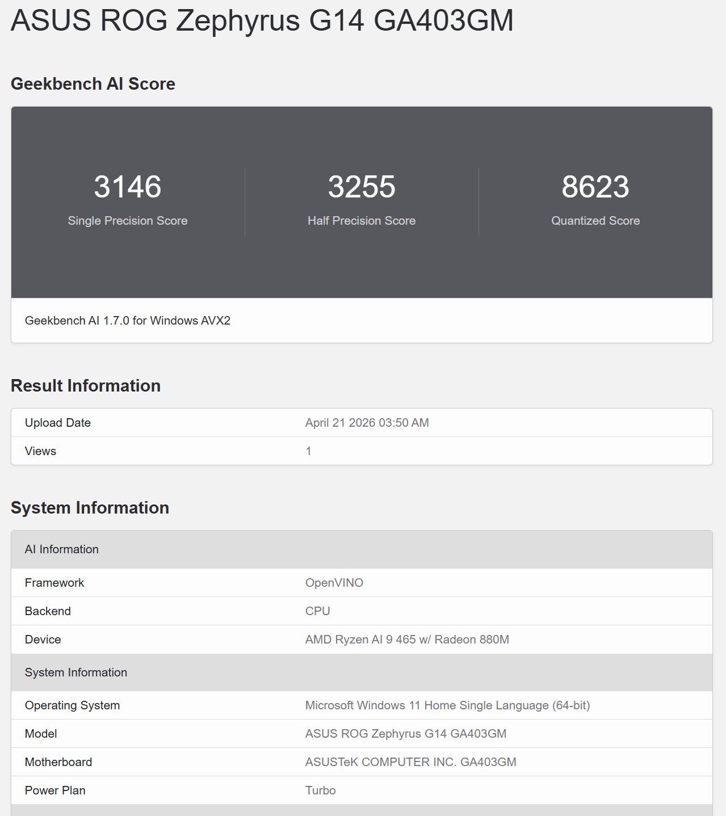Image resolution: width=726 pixels, height=816 pixels.
Task: Select 'AMD Ryzen AI 9 465 w/ Radeon 880M'
Action: point(407,640)
